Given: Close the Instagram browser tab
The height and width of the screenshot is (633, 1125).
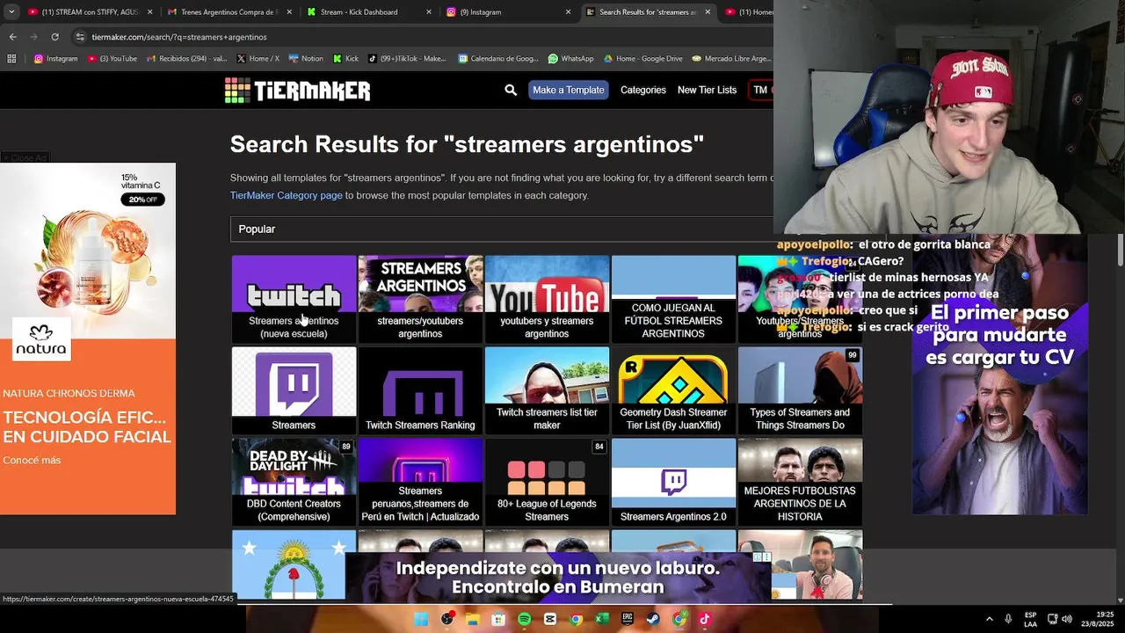Looking at the screenshot, I should click(x=568, y=12).
